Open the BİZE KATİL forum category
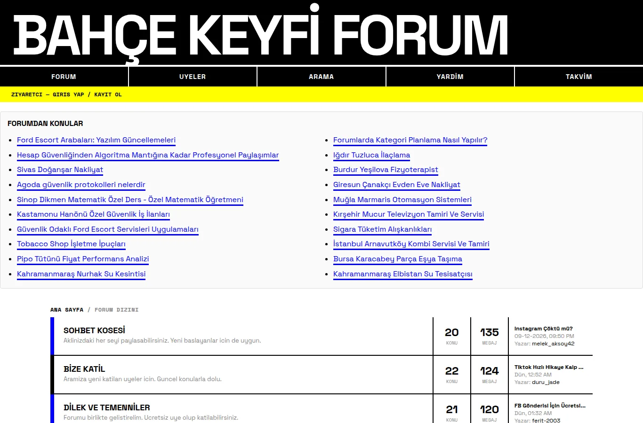Viewport: 643px width, 423px height. 84,369
